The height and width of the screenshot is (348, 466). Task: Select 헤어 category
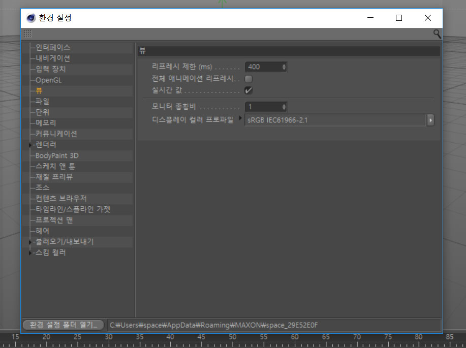coord(43,231)
